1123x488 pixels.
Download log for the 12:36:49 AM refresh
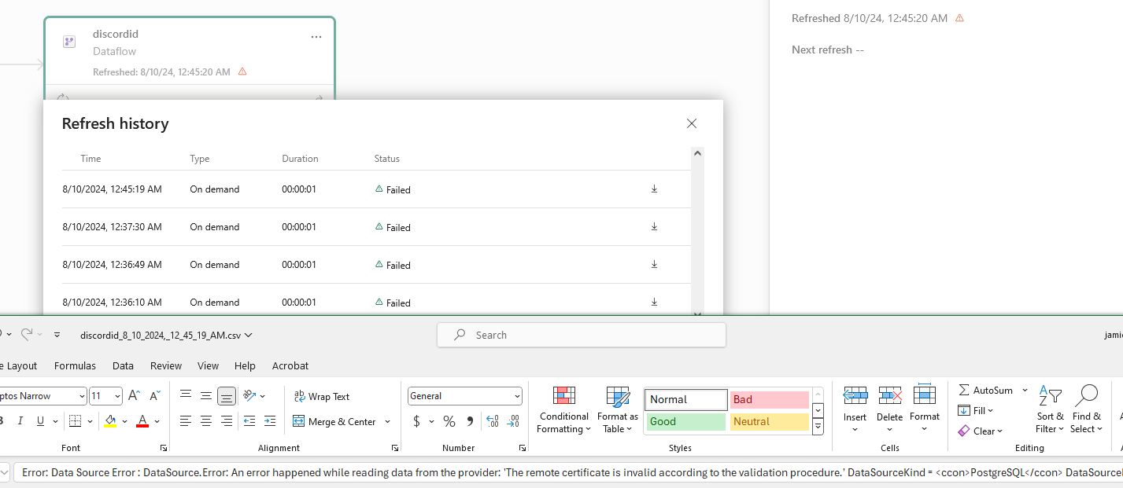click(654, 264)
